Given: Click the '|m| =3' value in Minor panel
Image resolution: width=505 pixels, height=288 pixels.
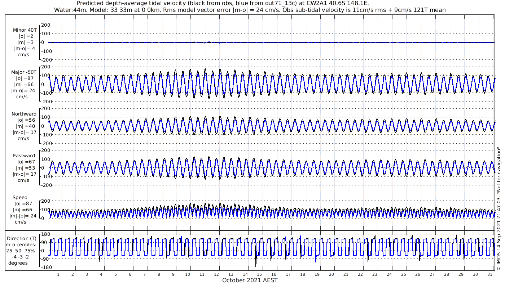Looking at the screenshot, I should [x=25, y=42].
